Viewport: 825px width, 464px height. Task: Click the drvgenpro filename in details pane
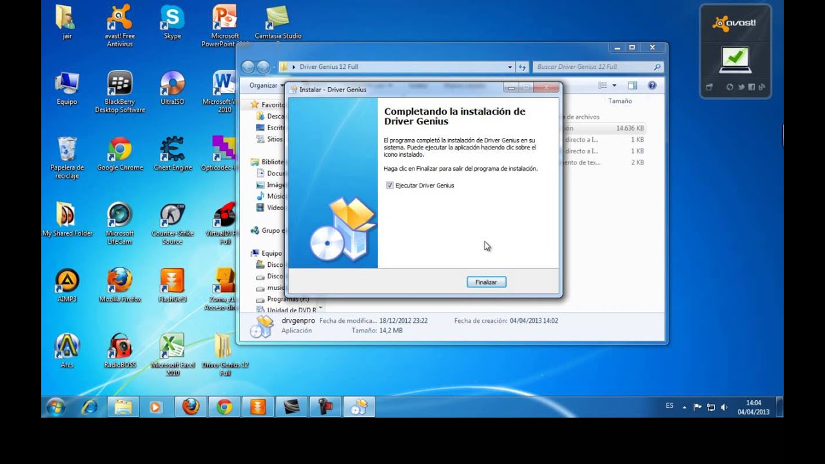point(298,320)
